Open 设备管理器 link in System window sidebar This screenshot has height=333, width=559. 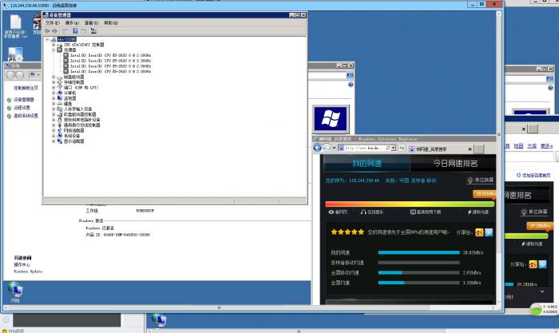(24, 100)
